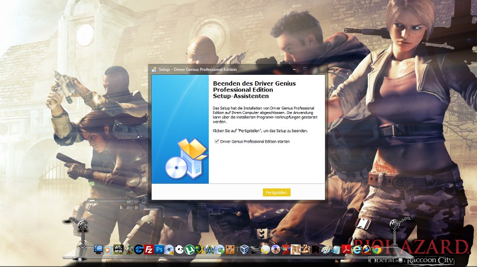Open the Notepad dock icon
Image resolution: width=477 pixels, height=267 pixels.
coord(336,250)
